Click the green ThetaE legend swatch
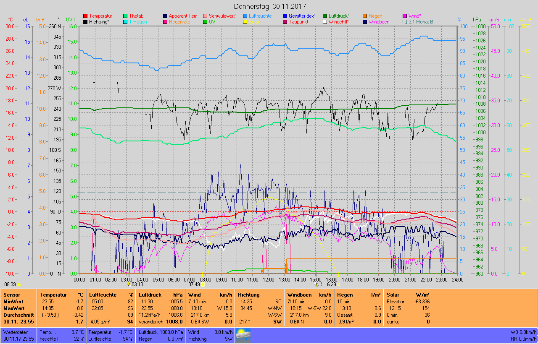The height and width of the screenshot is (344, 538). point(125,16)
